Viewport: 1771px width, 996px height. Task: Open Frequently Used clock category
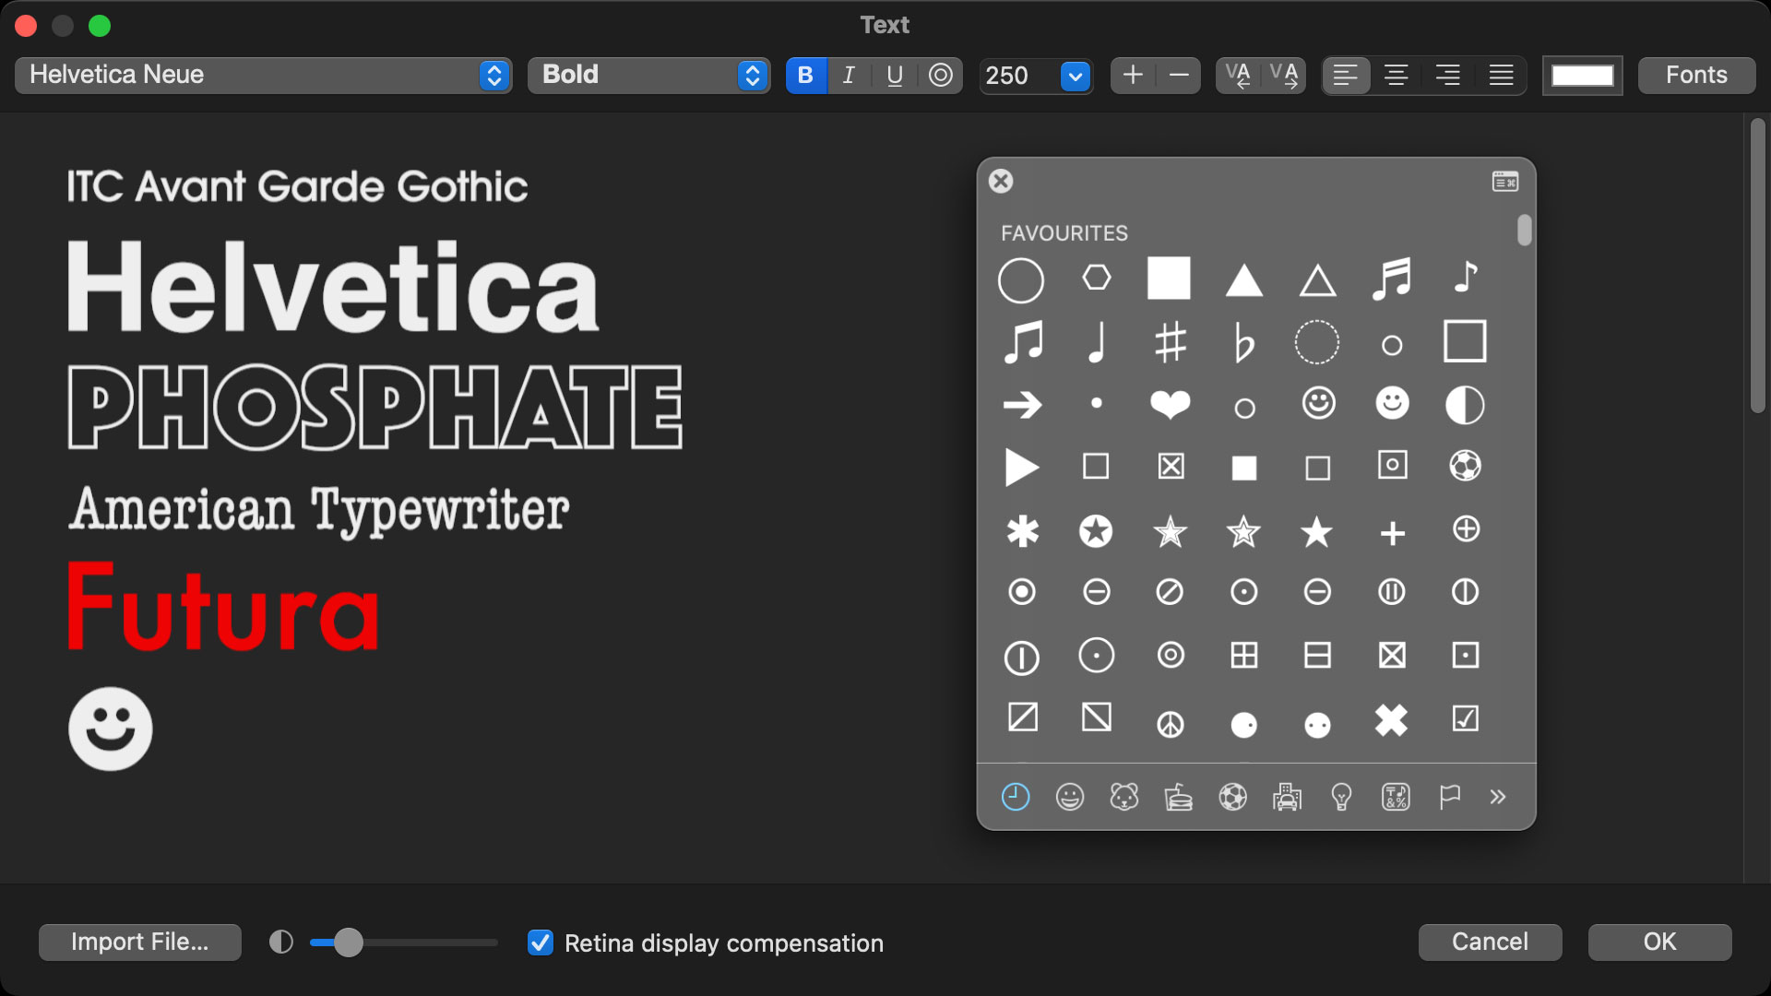[x=1016, y=797]
